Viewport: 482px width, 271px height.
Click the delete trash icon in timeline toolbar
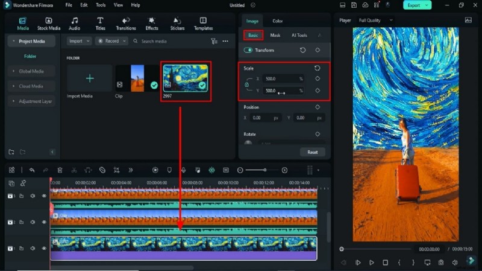tap(60, 170)
